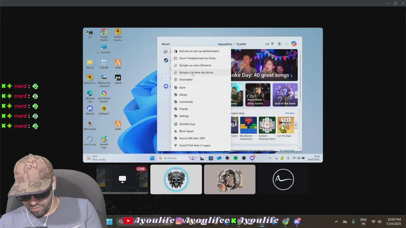Open the Windows (C:) drive shortcut
Viewport: 406px width, 228px height.
[x=104, y=81]
